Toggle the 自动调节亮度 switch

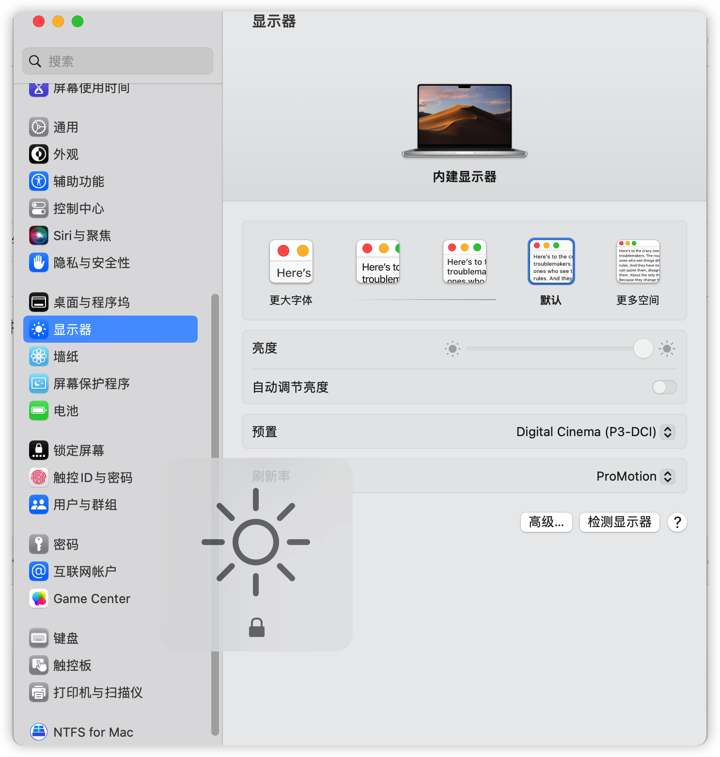[665, 387]
